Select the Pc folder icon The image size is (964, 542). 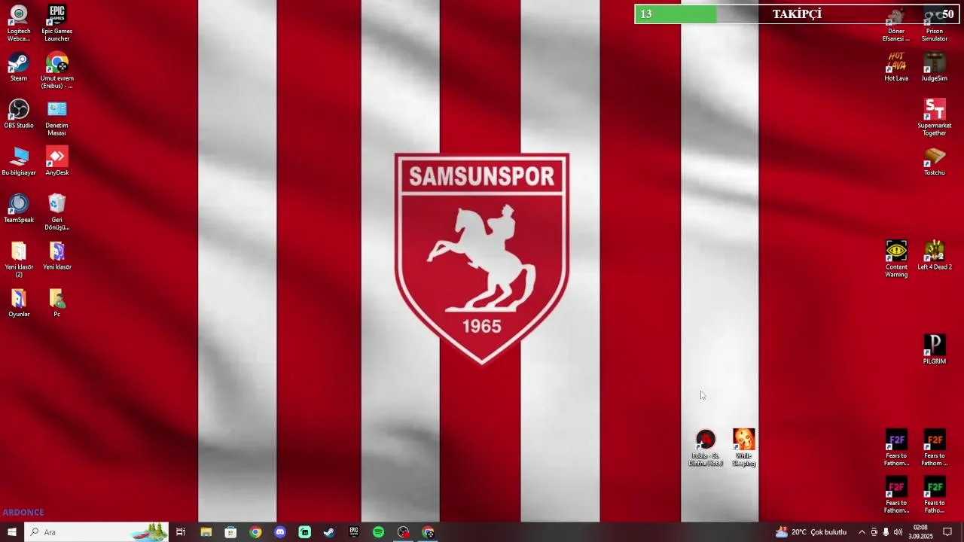56,303
